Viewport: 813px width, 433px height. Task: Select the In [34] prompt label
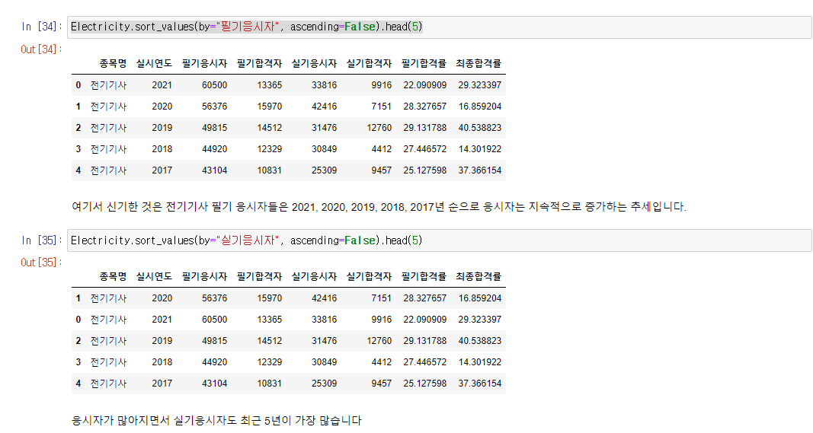[x=41, y=27]
